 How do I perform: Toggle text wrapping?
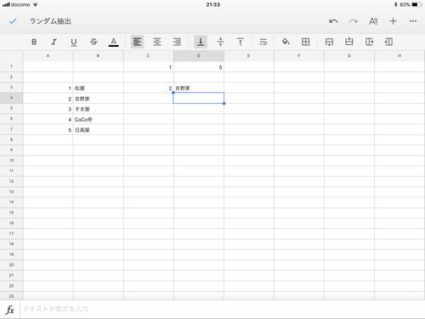[x=263, y=42]
